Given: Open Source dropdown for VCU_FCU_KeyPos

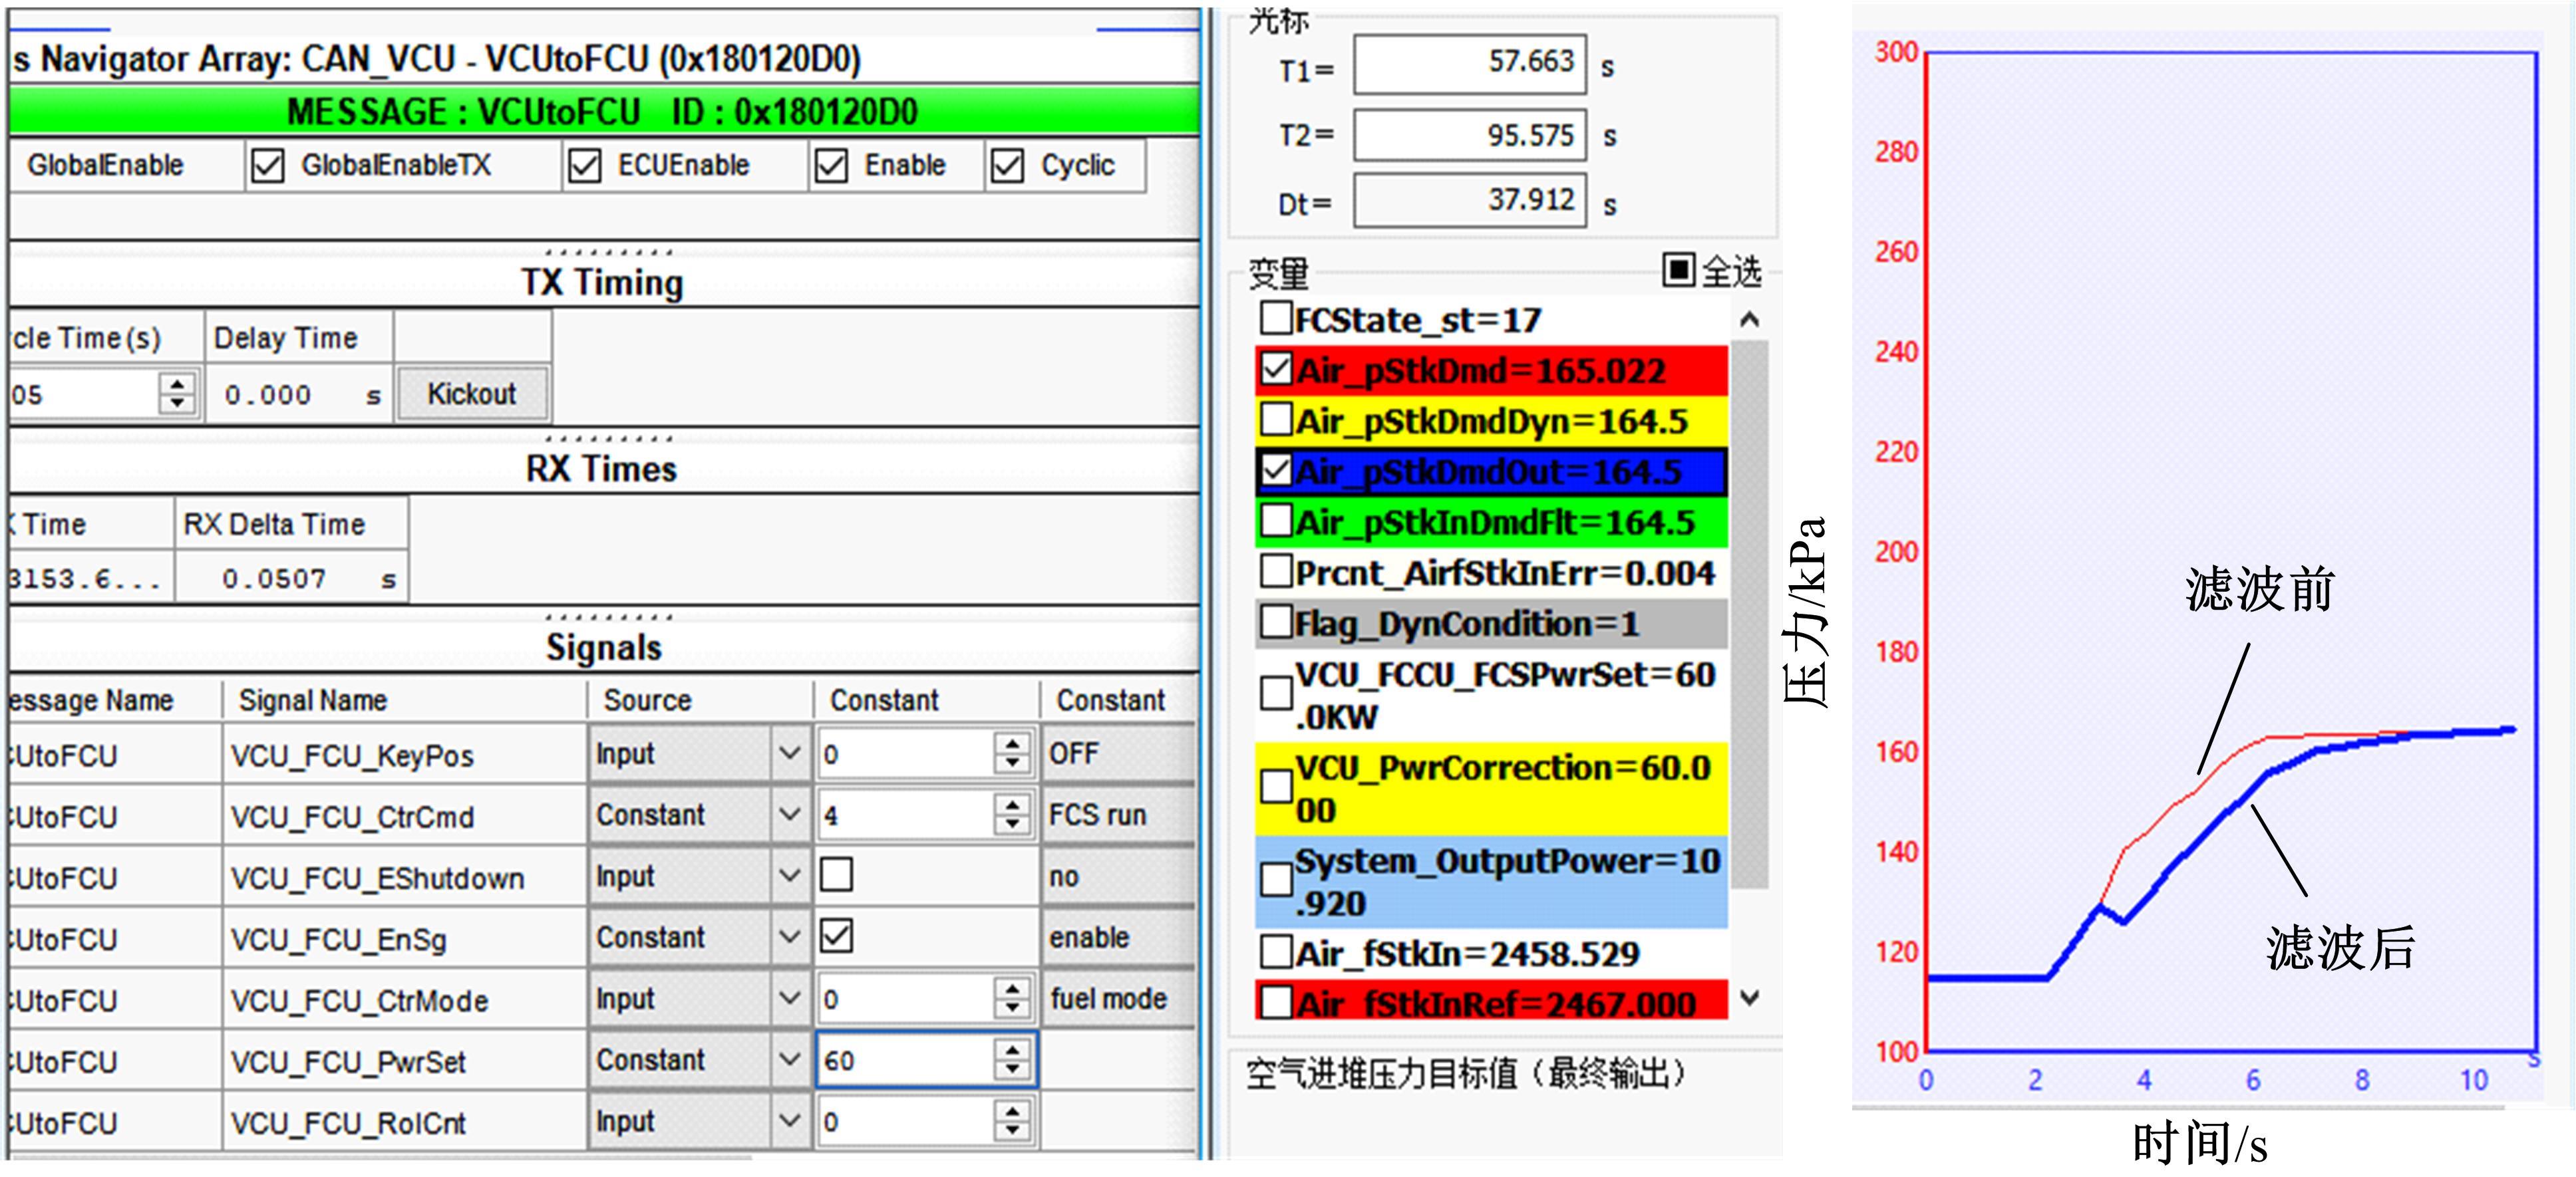Looking at the screenshot, I should coord(789,753).
